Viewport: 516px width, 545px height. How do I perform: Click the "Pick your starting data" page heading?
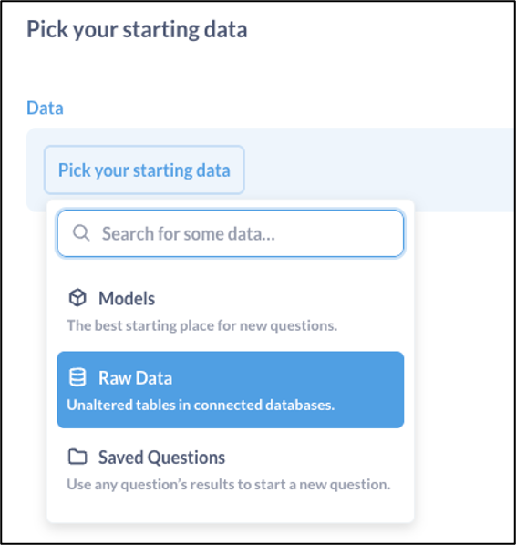click(137, 29)
